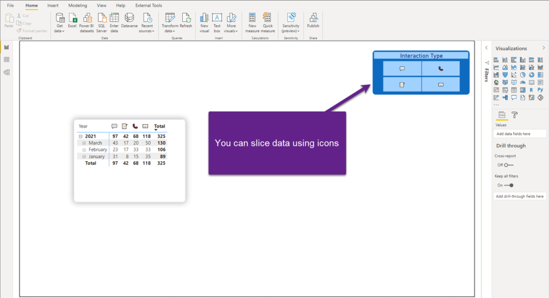
Task: Open the File menu
Action: [x=11, y=5]
